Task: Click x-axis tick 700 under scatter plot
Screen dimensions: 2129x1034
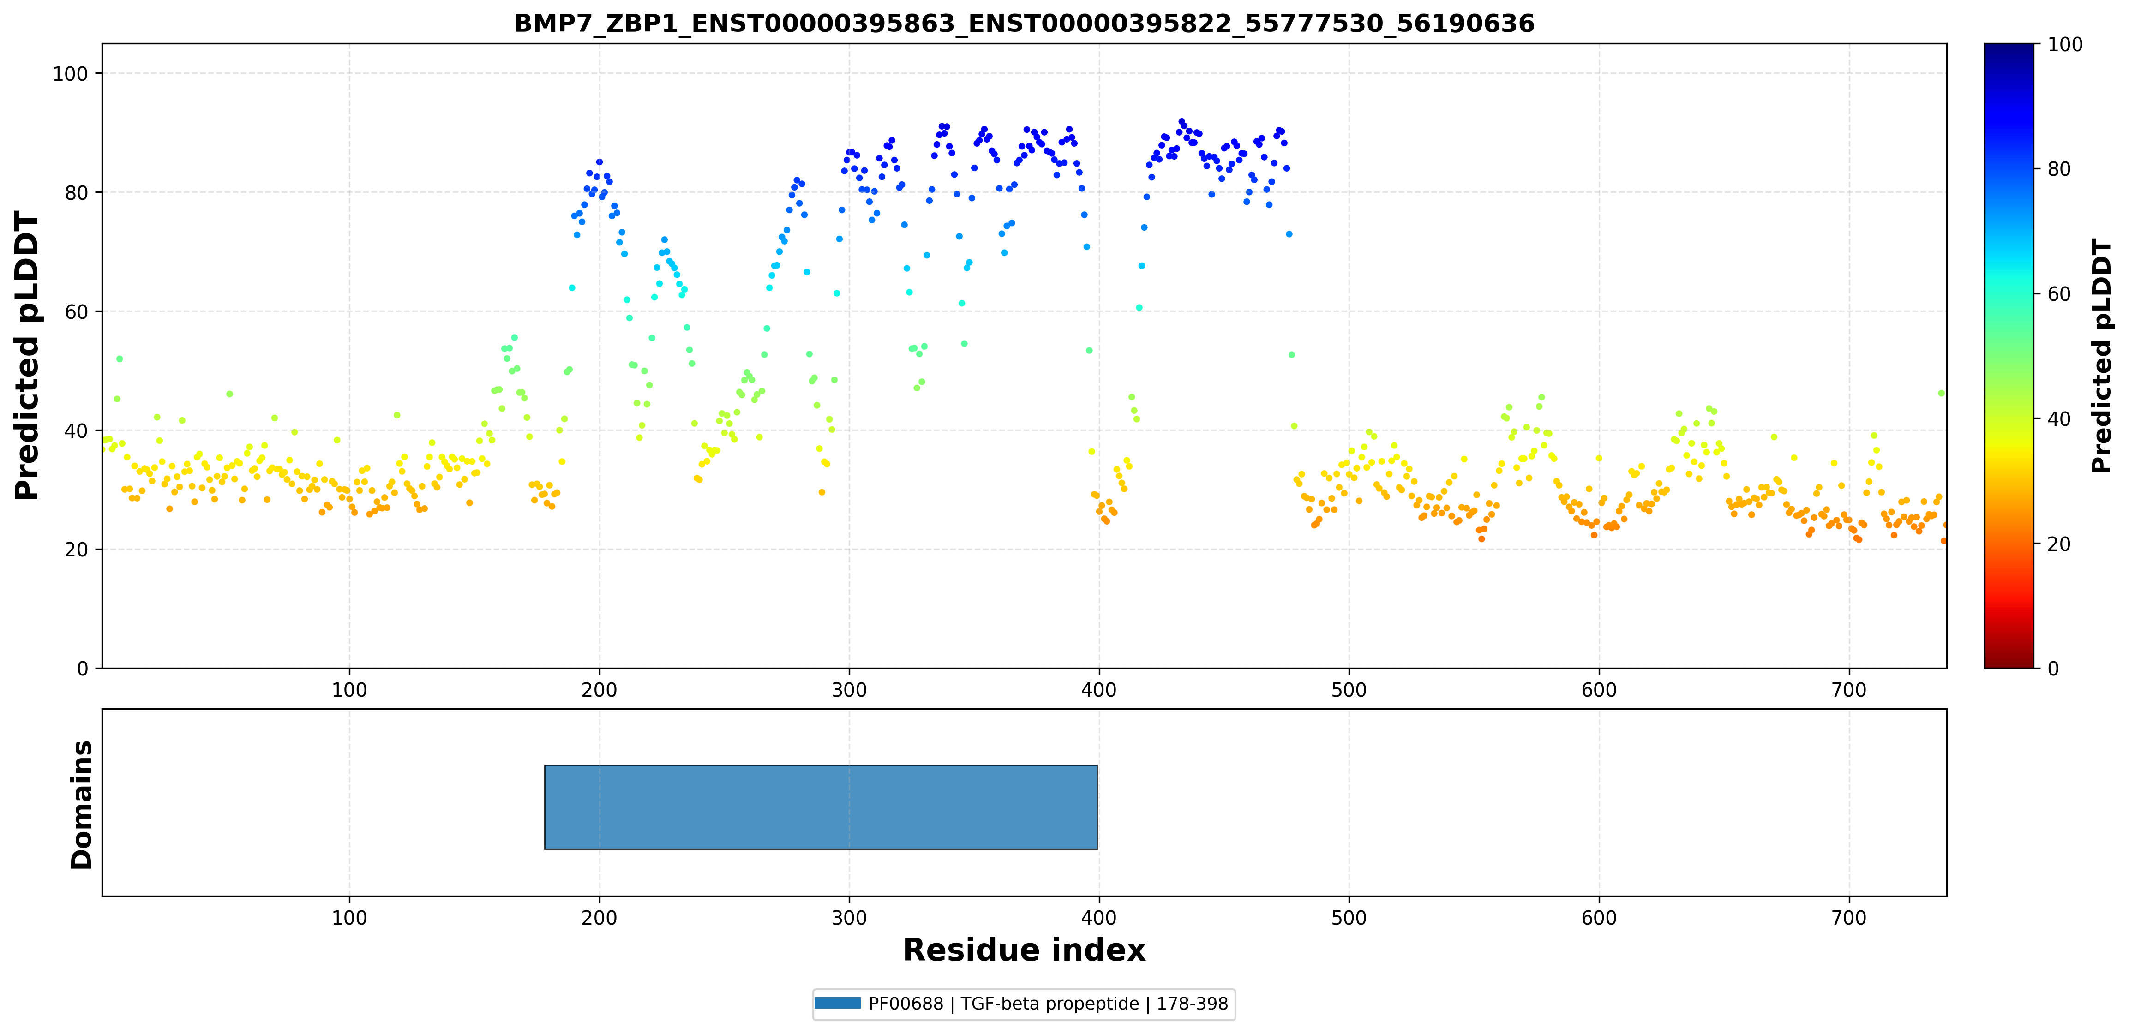Action: [1849, 690]
